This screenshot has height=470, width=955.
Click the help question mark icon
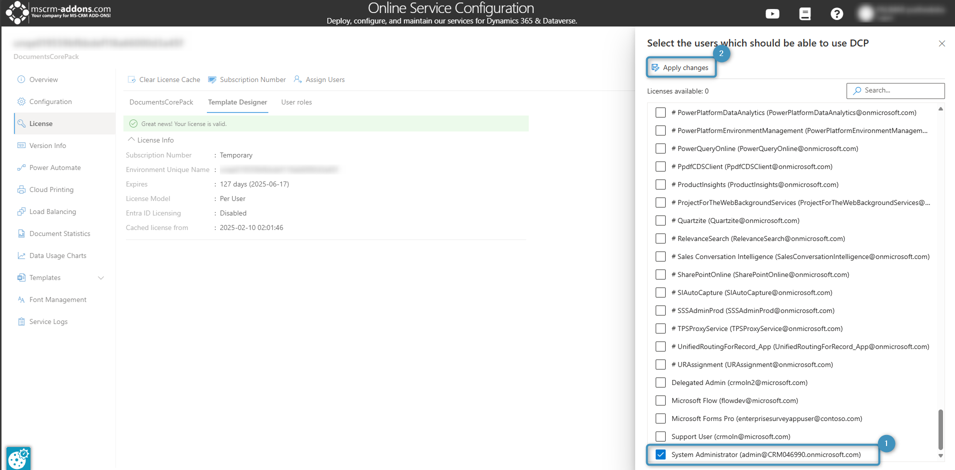(837, 14)
